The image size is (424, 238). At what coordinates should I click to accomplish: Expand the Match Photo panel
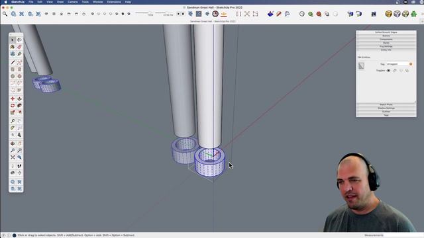tap(386, 104)
